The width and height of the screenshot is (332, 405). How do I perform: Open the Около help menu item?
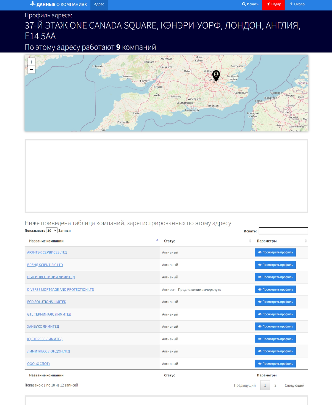point(297,4)
